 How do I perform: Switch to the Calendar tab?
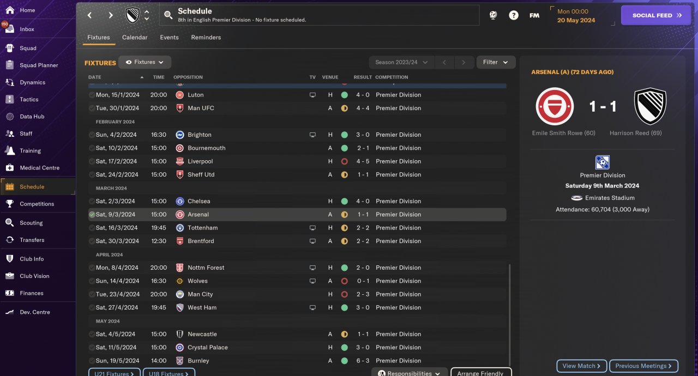(135, 38)
